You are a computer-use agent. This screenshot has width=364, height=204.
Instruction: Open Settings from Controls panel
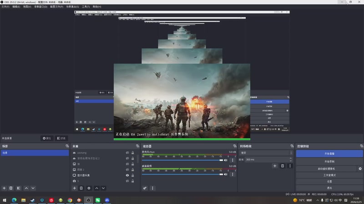point(329,182)
